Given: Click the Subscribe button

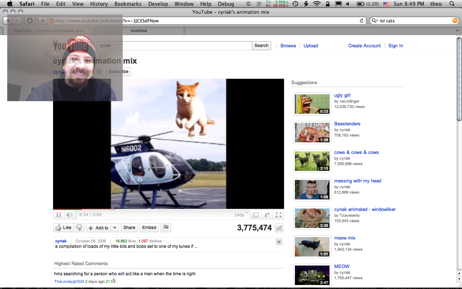Looking at the screenshot, I should click(x=118, y=72).
